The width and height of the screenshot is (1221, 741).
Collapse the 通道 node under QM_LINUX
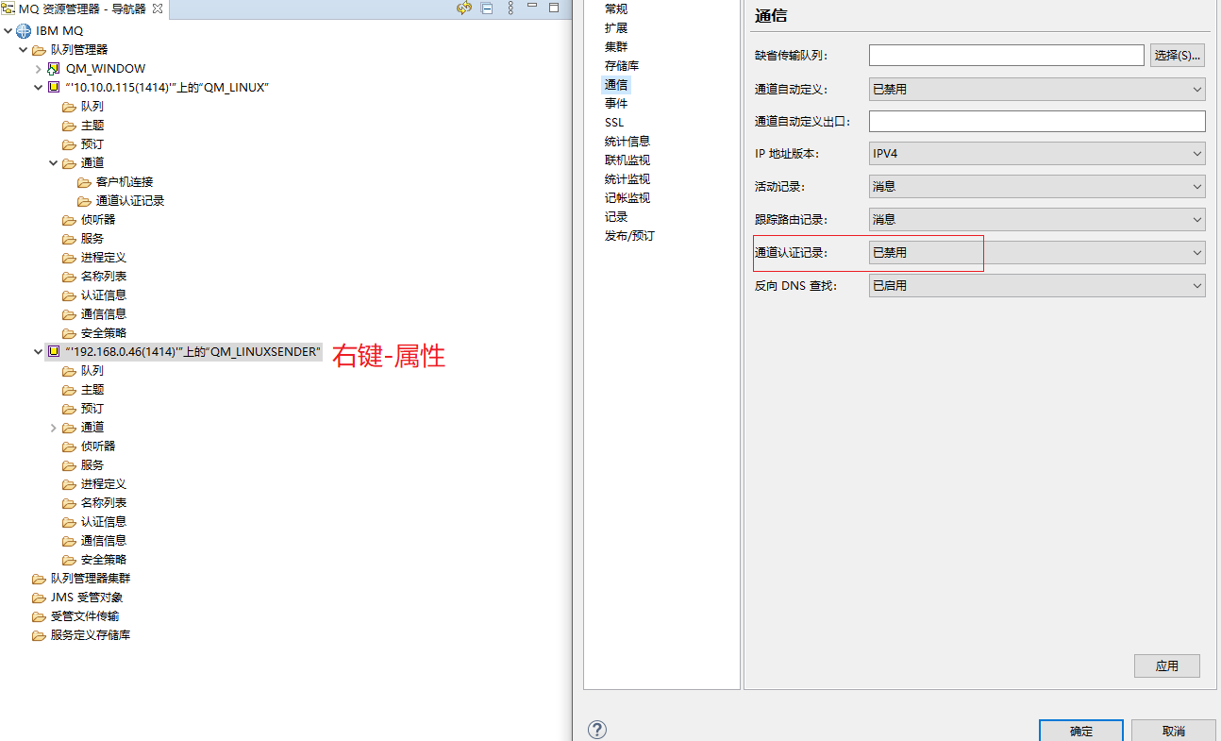click(x=54, y=162)
